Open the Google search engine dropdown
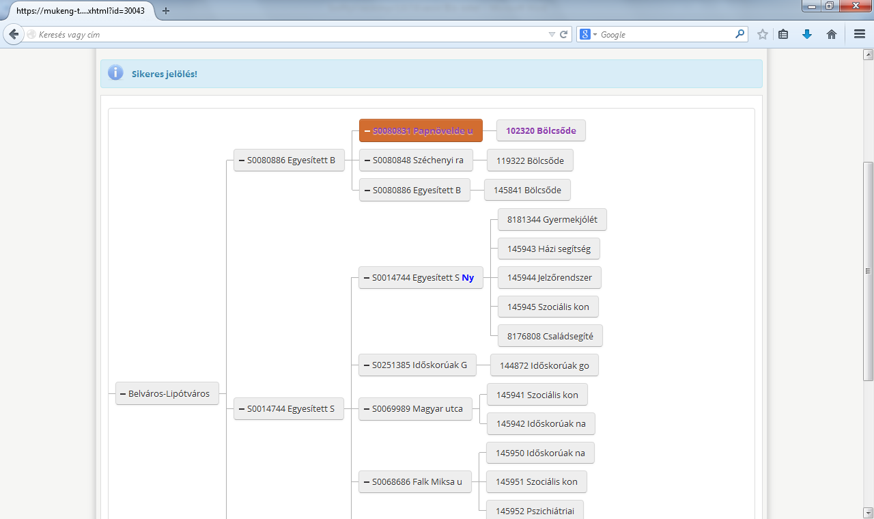 point(588,34)
